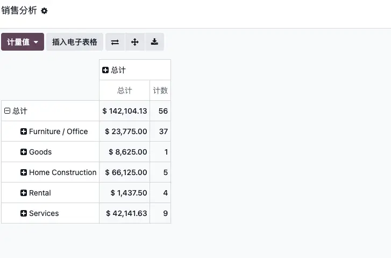Click the download pivot data icon
The width and height of the screenshot is (391, 258).
pyautogui.click(x=154, y=42)
